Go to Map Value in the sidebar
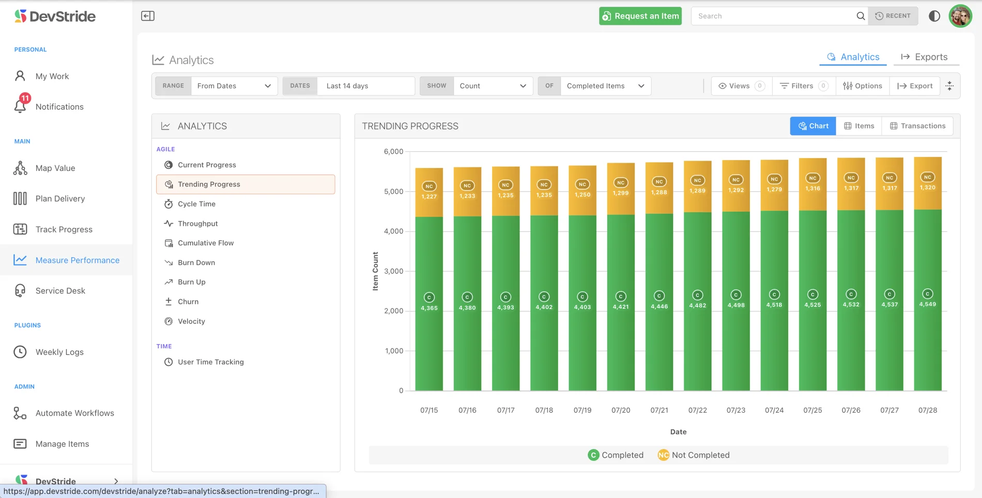 click(55, 168)
